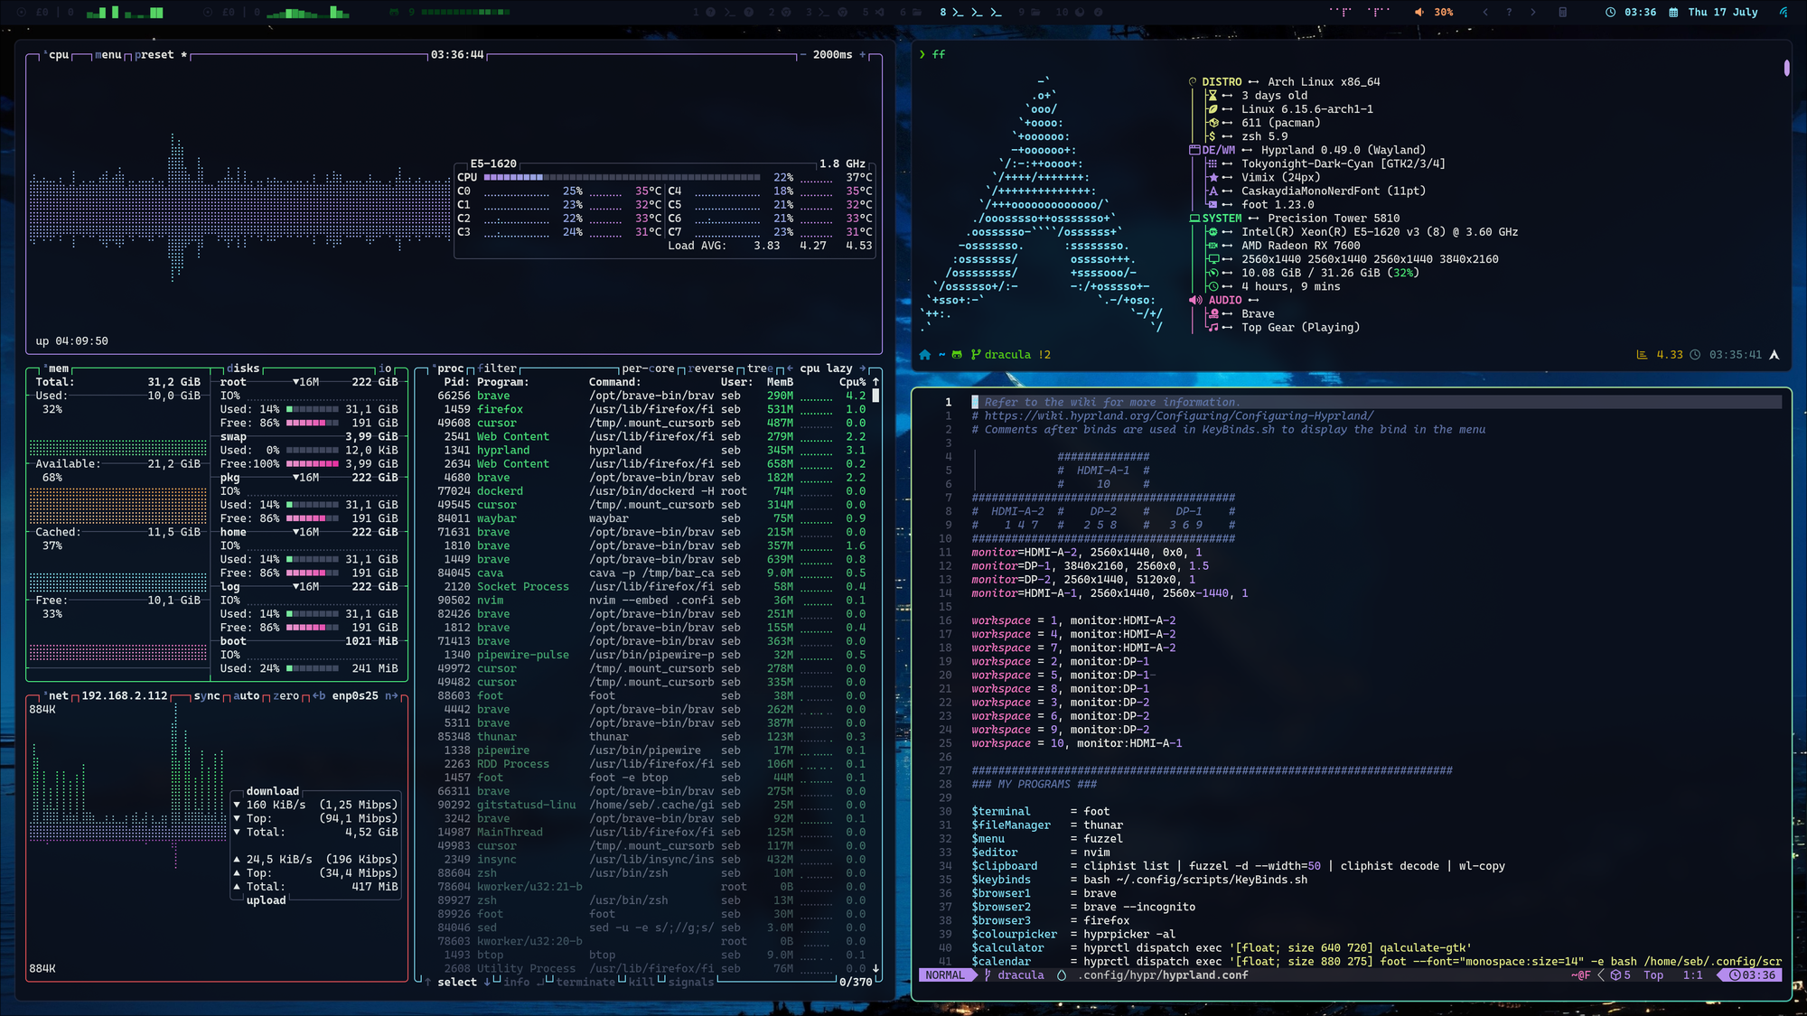Open btop preset selector

click(154, 55)
